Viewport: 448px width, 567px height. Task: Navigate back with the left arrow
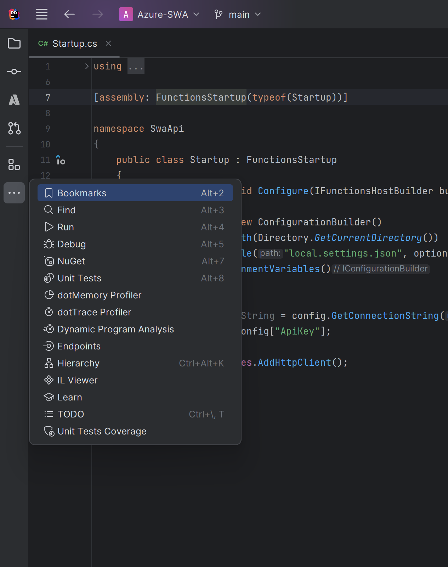coord(69,15)
